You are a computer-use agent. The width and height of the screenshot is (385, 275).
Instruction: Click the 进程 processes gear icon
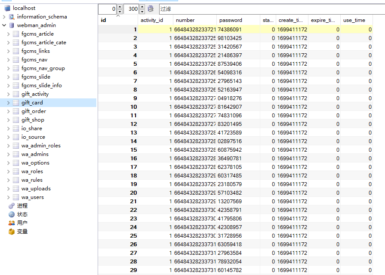coord(12,205)
